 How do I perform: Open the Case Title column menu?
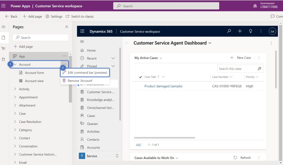(x=163, y=77)
